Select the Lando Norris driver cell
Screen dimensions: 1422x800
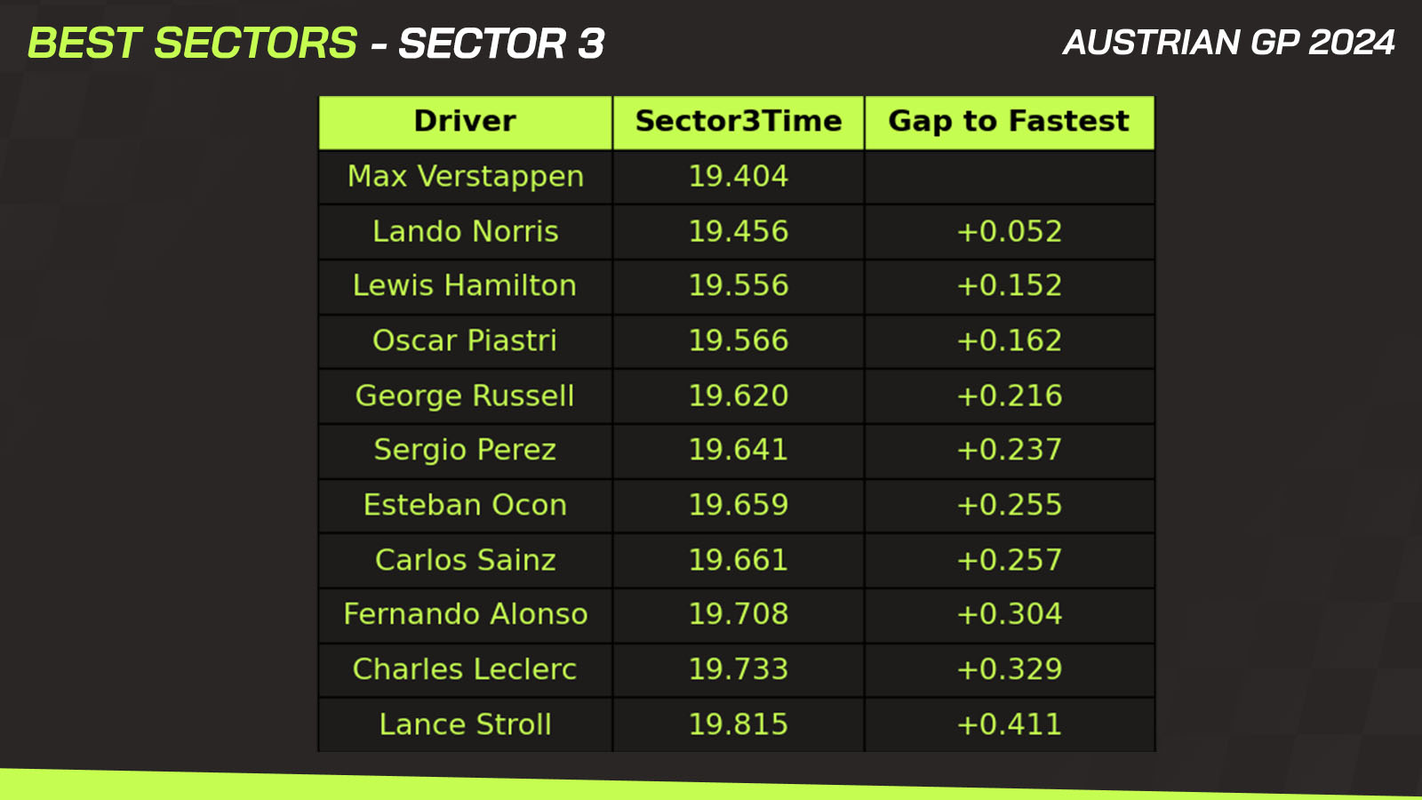465,232
